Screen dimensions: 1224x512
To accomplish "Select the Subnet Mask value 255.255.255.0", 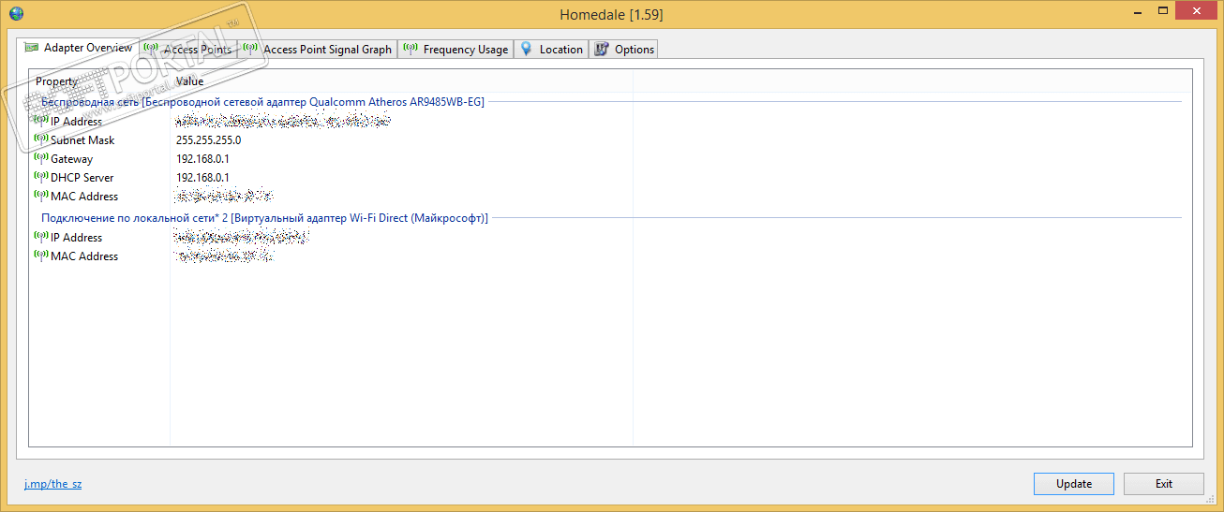I will (208, 140).
